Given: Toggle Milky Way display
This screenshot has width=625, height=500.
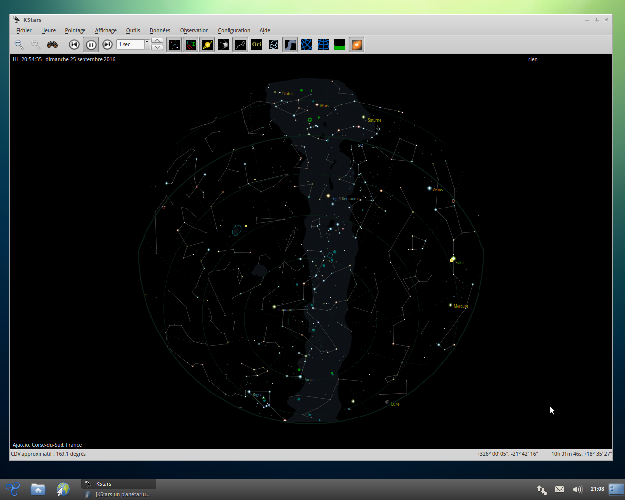Looking at the screenshot, I should [x=290, y=44].
